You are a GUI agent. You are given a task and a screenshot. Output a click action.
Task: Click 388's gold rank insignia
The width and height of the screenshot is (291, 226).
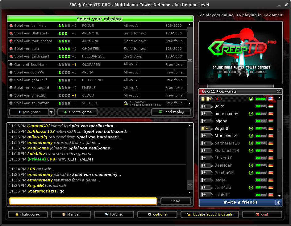click(x=206, y=99)
